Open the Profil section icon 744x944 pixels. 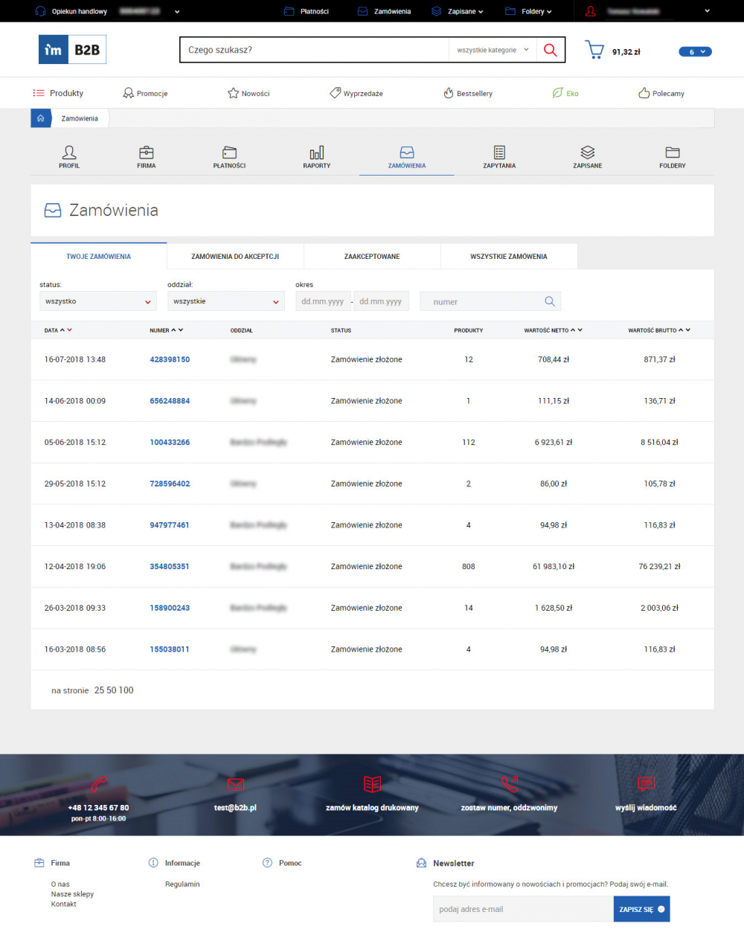69,152
